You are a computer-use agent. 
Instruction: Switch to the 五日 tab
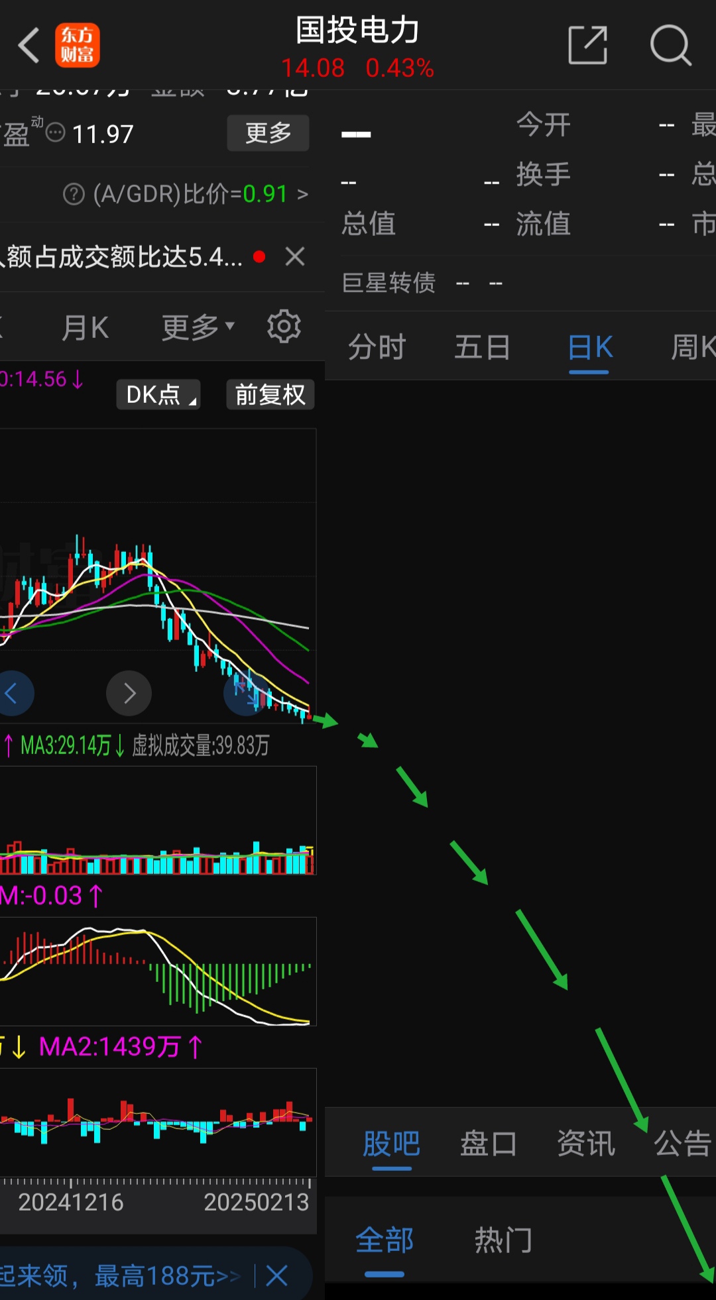tap(482, 347)
